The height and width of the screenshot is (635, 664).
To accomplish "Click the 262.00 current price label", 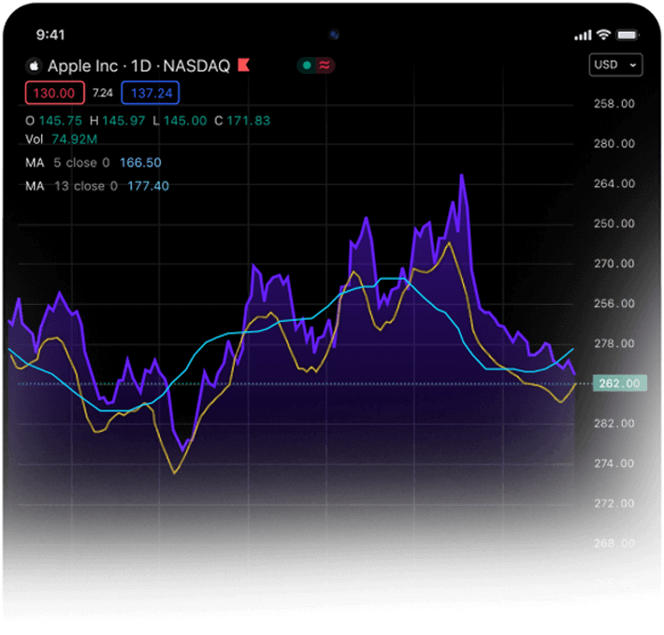I will click(617, 383).
